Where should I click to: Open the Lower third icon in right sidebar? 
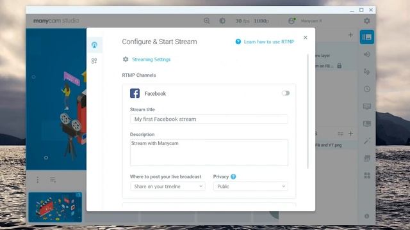pos(367,107)
